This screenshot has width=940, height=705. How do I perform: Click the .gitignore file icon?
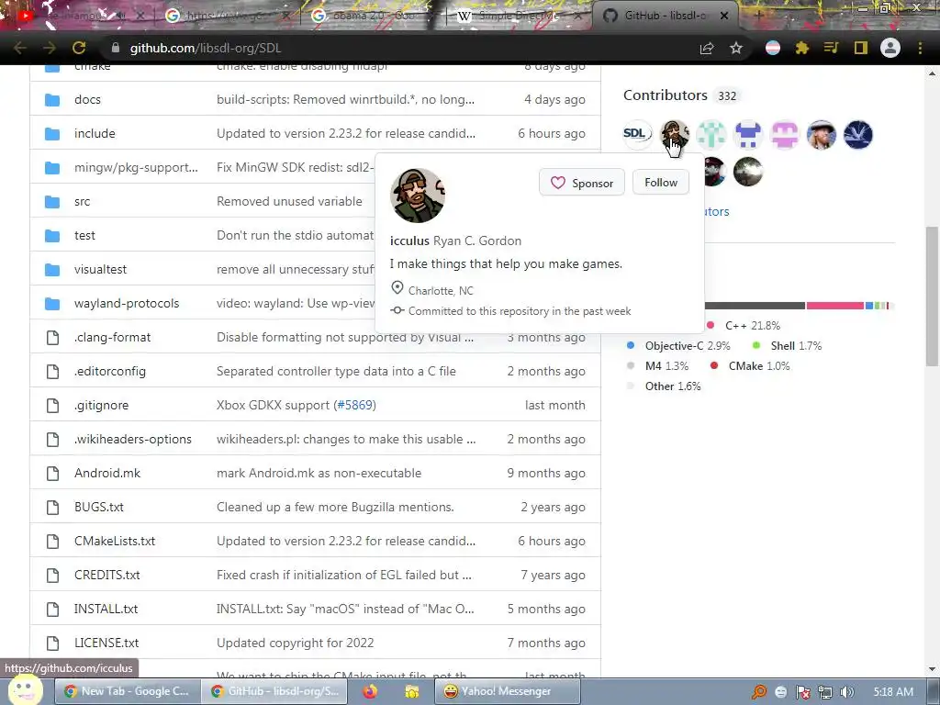click(52, 405)
